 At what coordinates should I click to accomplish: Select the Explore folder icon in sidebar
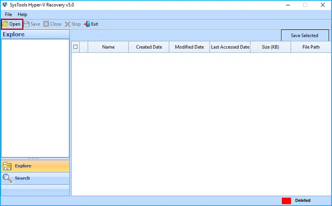(x=7, y=166)
